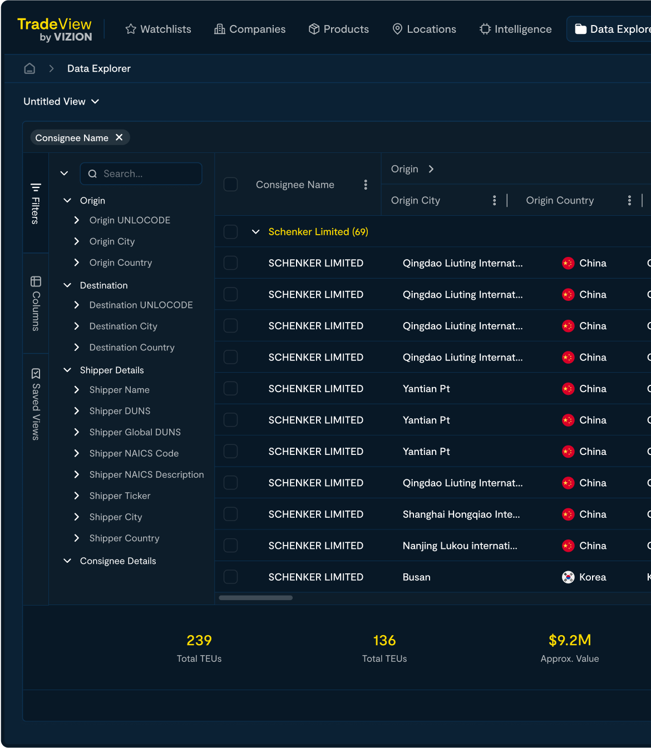Image resolution: width=651 pixels, height=748 pixels.
Task: Open Consignee Name column options menu
Action: click(x=366, y=185)
